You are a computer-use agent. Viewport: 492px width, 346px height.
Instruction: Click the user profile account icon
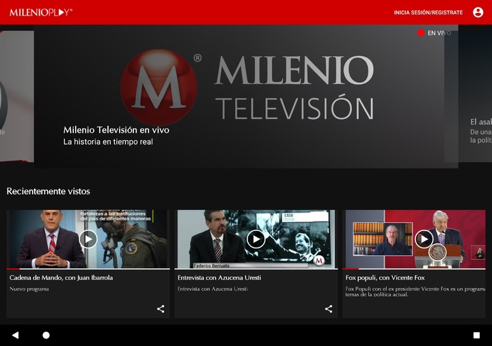(478, 12)
